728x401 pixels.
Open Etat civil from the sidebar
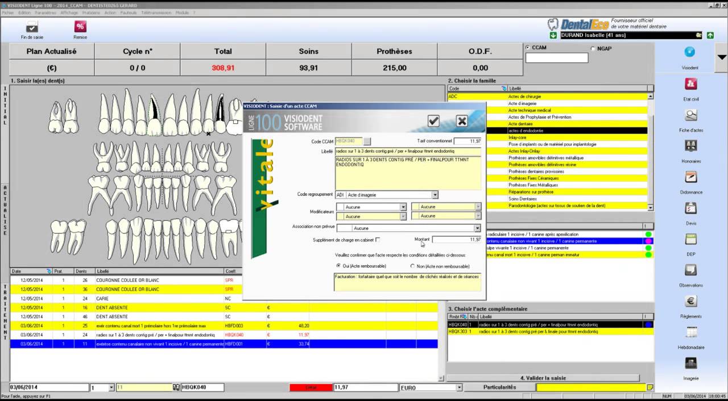coord(691,85)
